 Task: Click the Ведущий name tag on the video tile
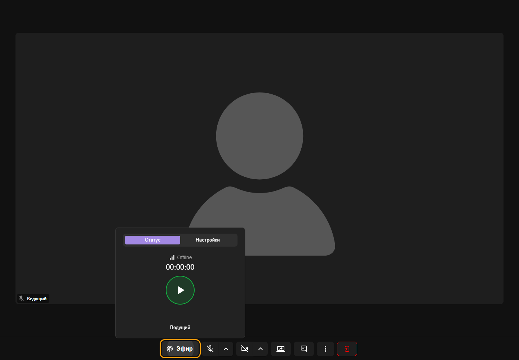point(33,298)
